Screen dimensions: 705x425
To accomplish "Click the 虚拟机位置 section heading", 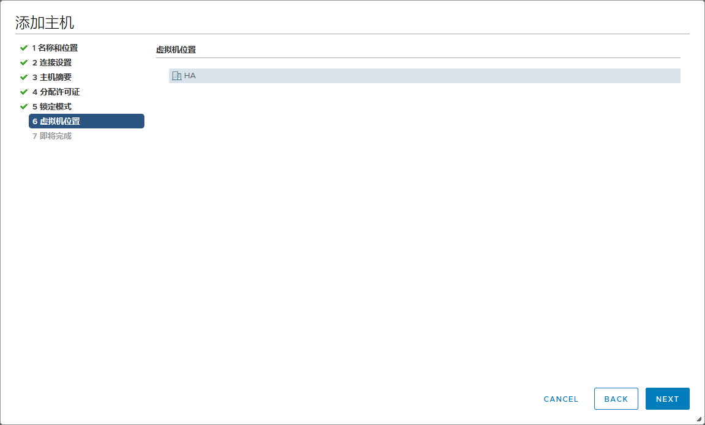I will point(176,50).
